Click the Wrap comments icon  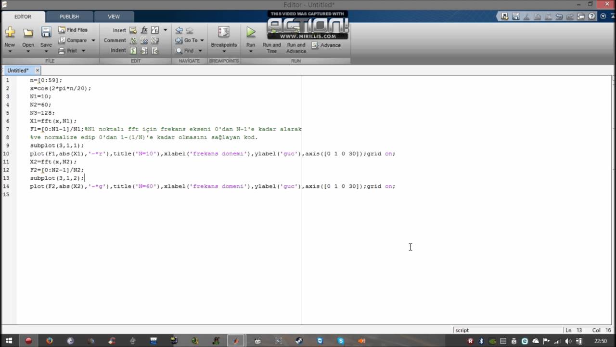(x=155, y=40)
